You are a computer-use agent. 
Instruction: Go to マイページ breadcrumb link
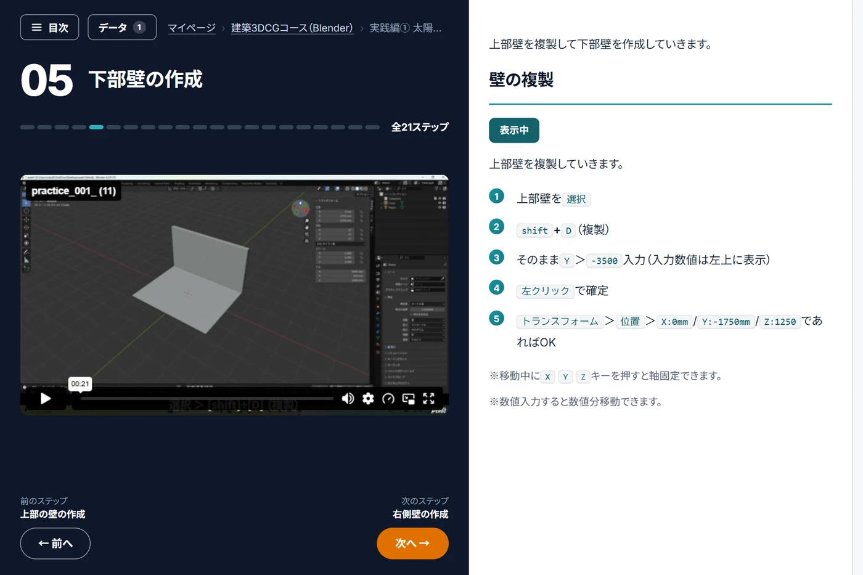(x=192, y=28)
